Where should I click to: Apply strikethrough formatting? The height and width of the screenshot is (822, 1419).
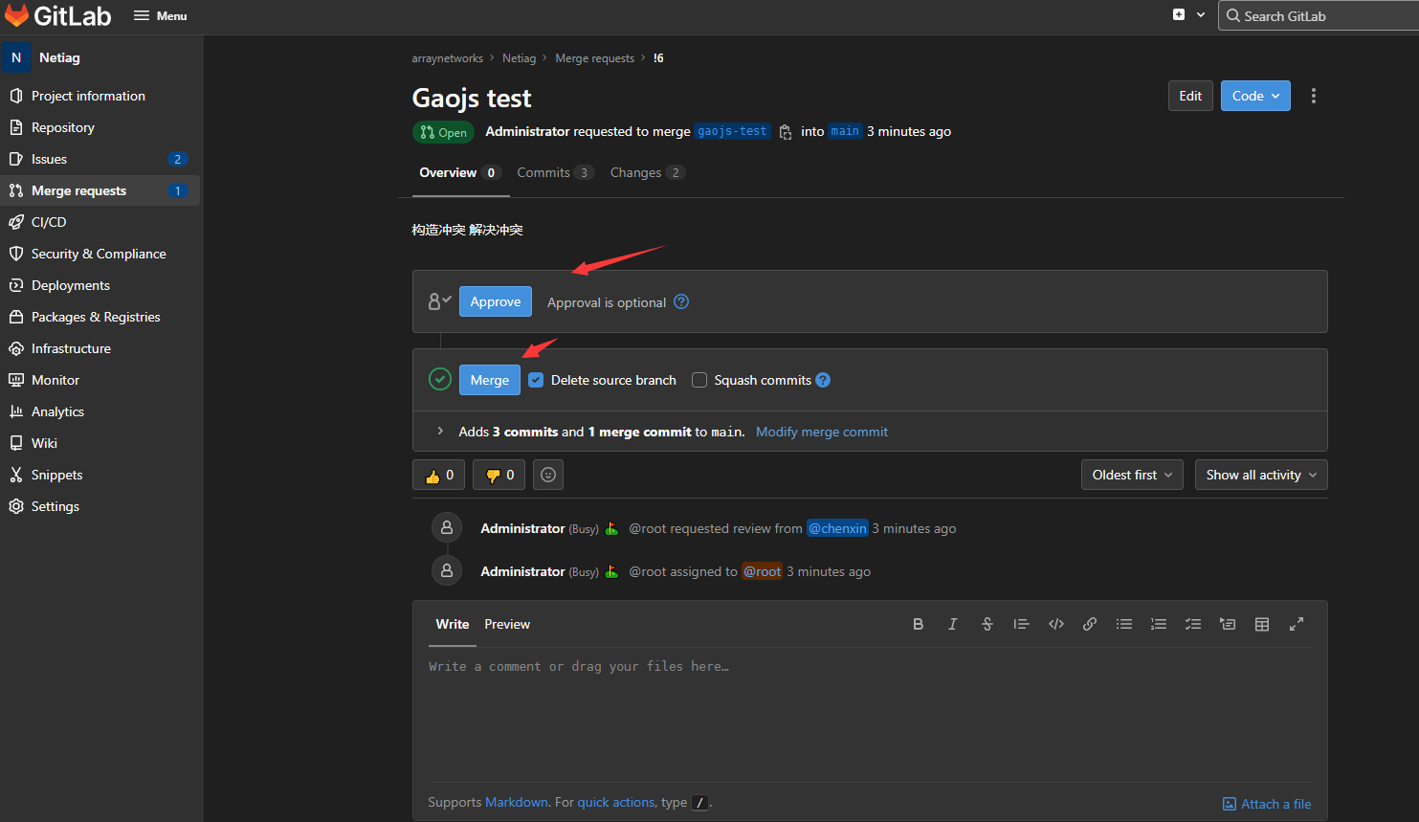click(987, 624)
